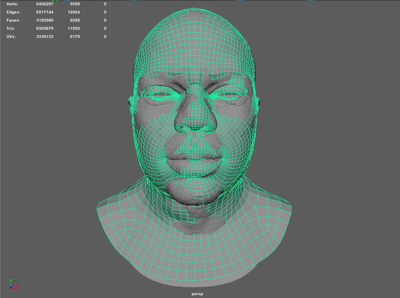Click the Tris value 11950
The height and width of the screenshot is (298, 400).
(74, 29)
